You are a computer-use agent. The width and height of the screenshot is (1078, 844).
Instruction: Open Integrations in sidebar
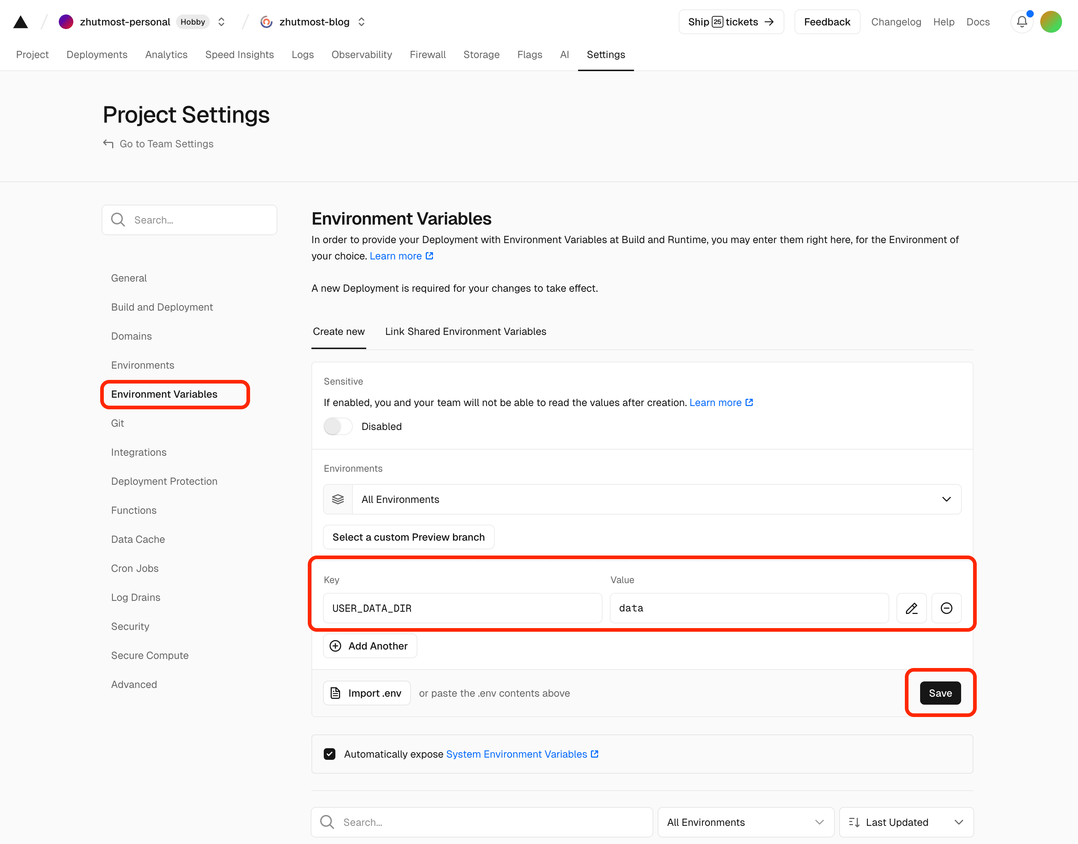[138, 452]
